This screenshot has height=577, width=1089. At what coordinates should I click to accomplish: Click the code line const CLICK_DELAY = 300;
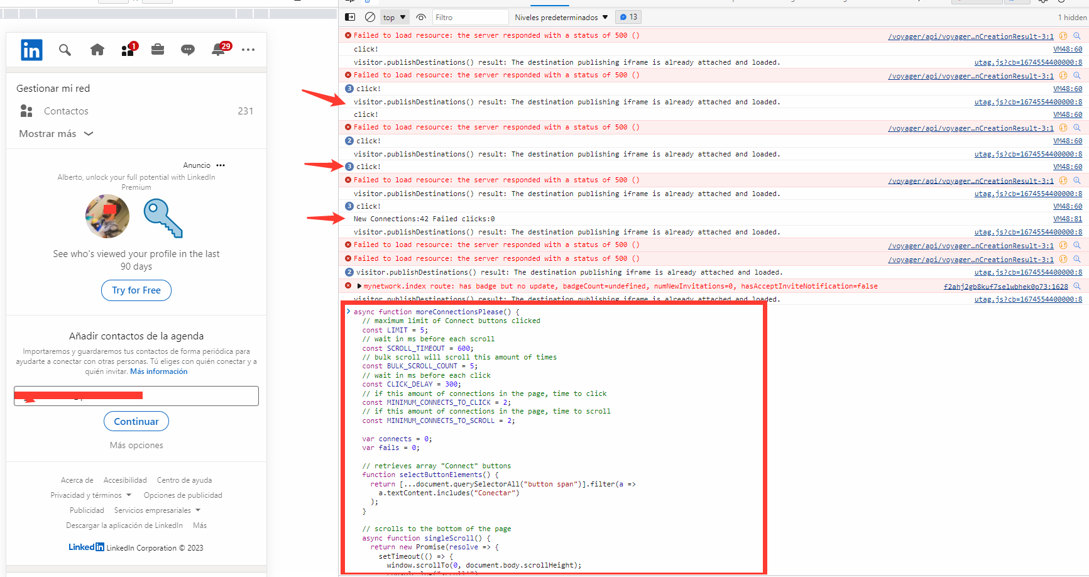(x=412, y=384)
